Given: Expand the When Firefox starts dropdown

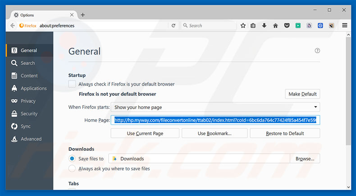Looking at the screenshot, I should tap(215, 107).
